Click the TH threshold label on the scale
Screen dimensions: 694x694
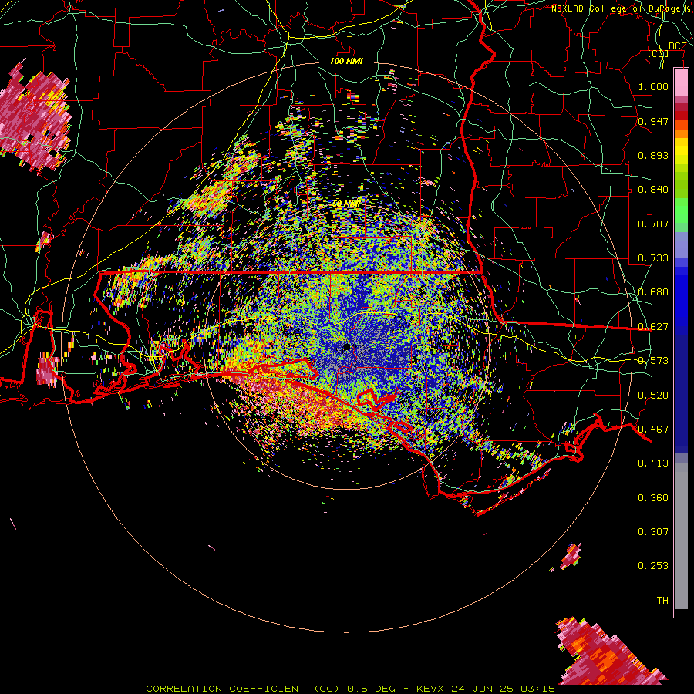[x=662, y=601]
